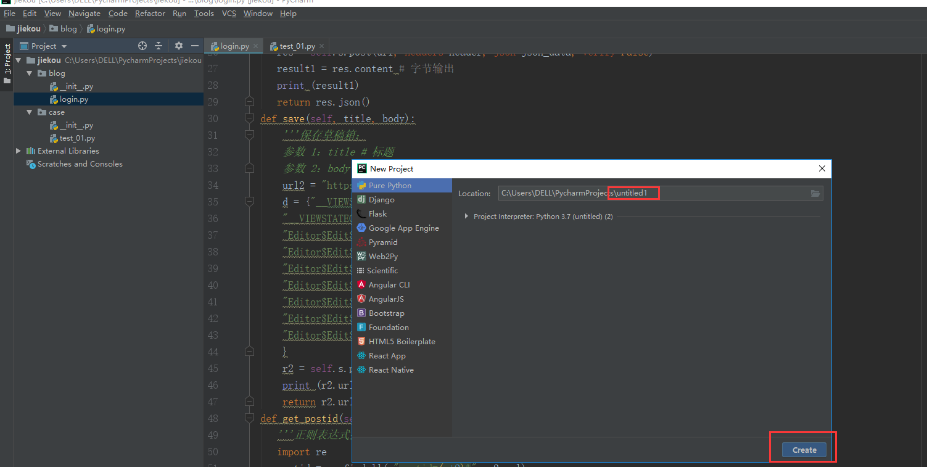Open the Refactor menu
927x467 pixels.
tap(150, 13)
